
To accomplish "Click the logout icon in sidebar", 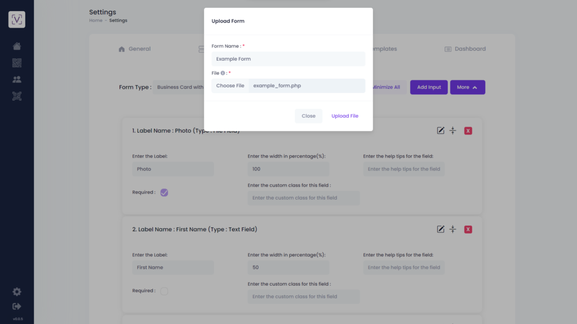I will (x=17, y=307).
